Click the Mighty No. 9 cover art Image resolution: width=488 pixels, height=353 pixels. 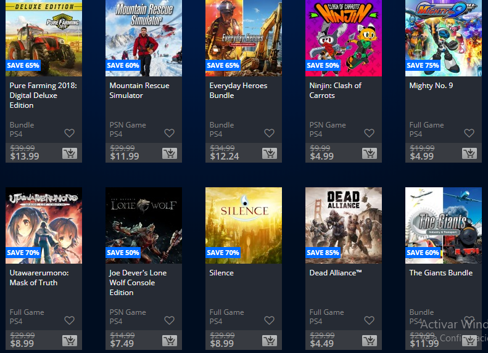[444, 38]
